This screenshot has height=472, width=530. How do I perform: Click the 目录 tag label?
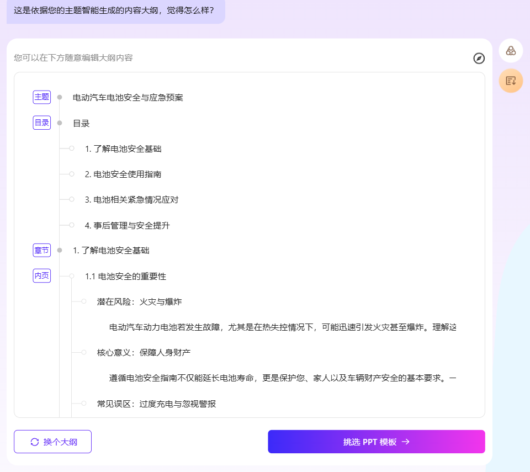coord(42,123)
